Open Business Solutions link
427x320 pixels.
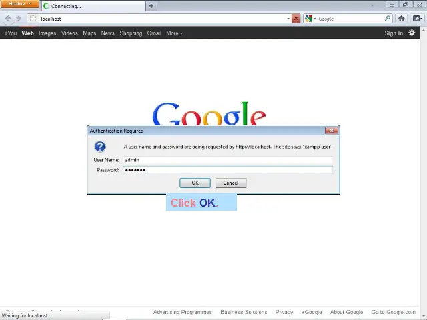tap(244, 312)
